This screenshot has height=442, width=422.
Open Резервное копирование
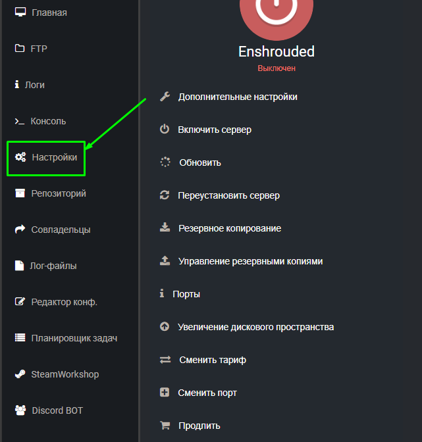pos(229,228)
